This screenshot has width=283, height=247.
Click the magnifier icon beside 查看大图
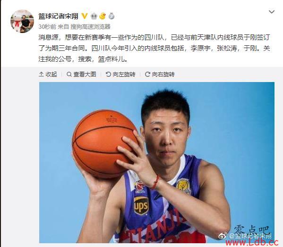pos(69,74)
